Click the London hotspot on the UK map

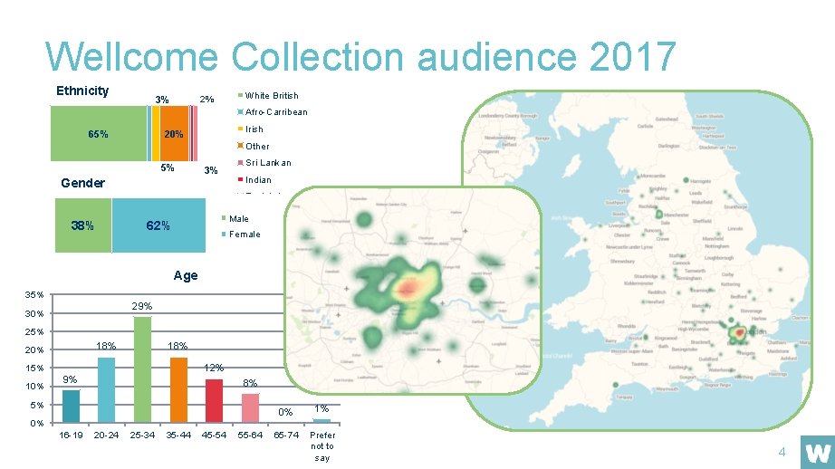739,333
